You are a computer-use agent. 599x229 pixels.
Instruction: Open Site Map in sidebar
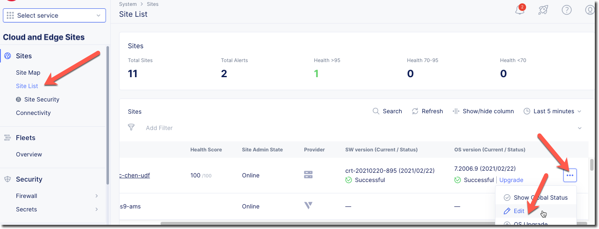28,73
